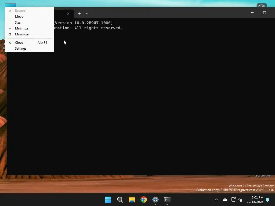Open network status tray icon
The image size is (275, 206).
click(x=234, y=200)
